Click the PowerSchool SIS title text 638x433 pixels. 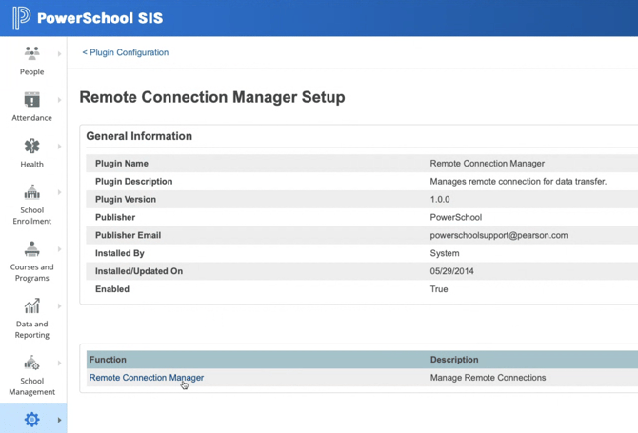pyautogui.click(x=100, y=18)
